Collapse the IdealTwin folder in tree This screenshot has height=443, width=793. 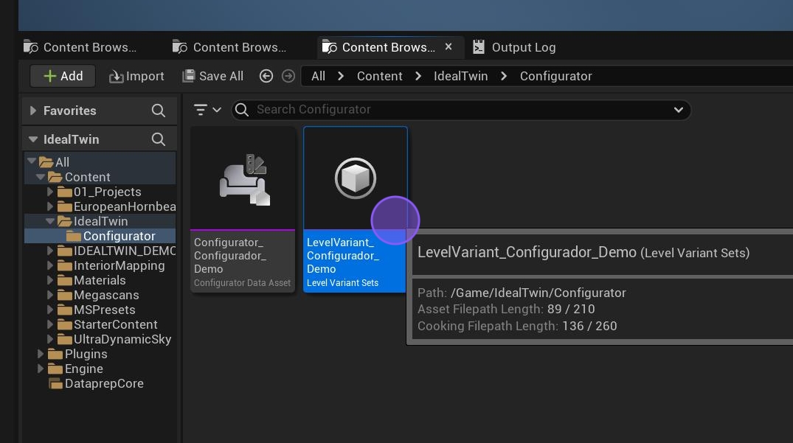[x=49, y=221]
